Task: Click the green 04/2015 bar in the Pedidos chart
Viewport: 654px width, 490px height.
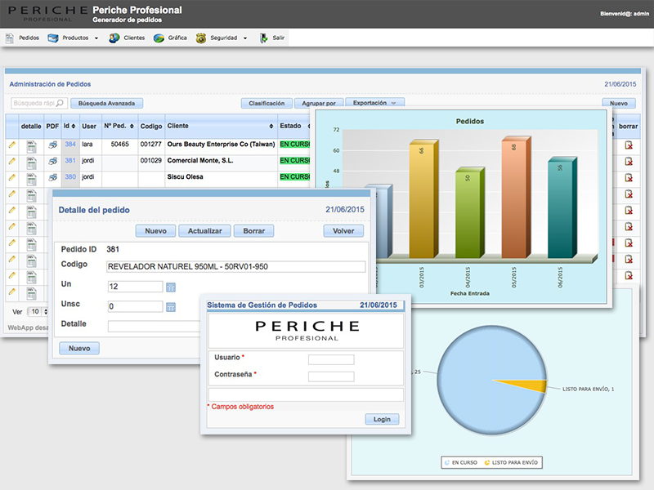Action: coord(469,213)
